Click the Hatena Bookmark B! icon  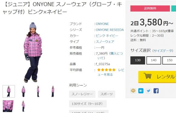coord(141,91)
